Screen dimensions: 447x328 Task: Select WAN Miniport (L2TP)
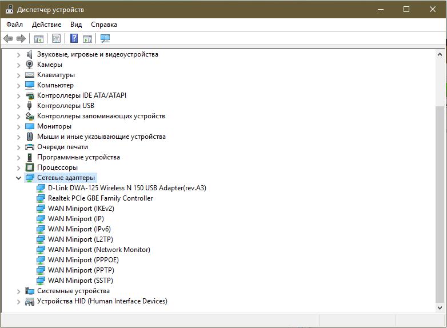click(81, 239)
